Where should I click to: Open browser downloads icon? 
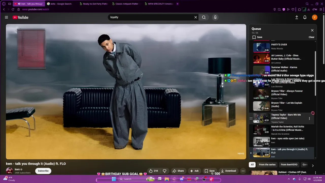coord(308,9)
